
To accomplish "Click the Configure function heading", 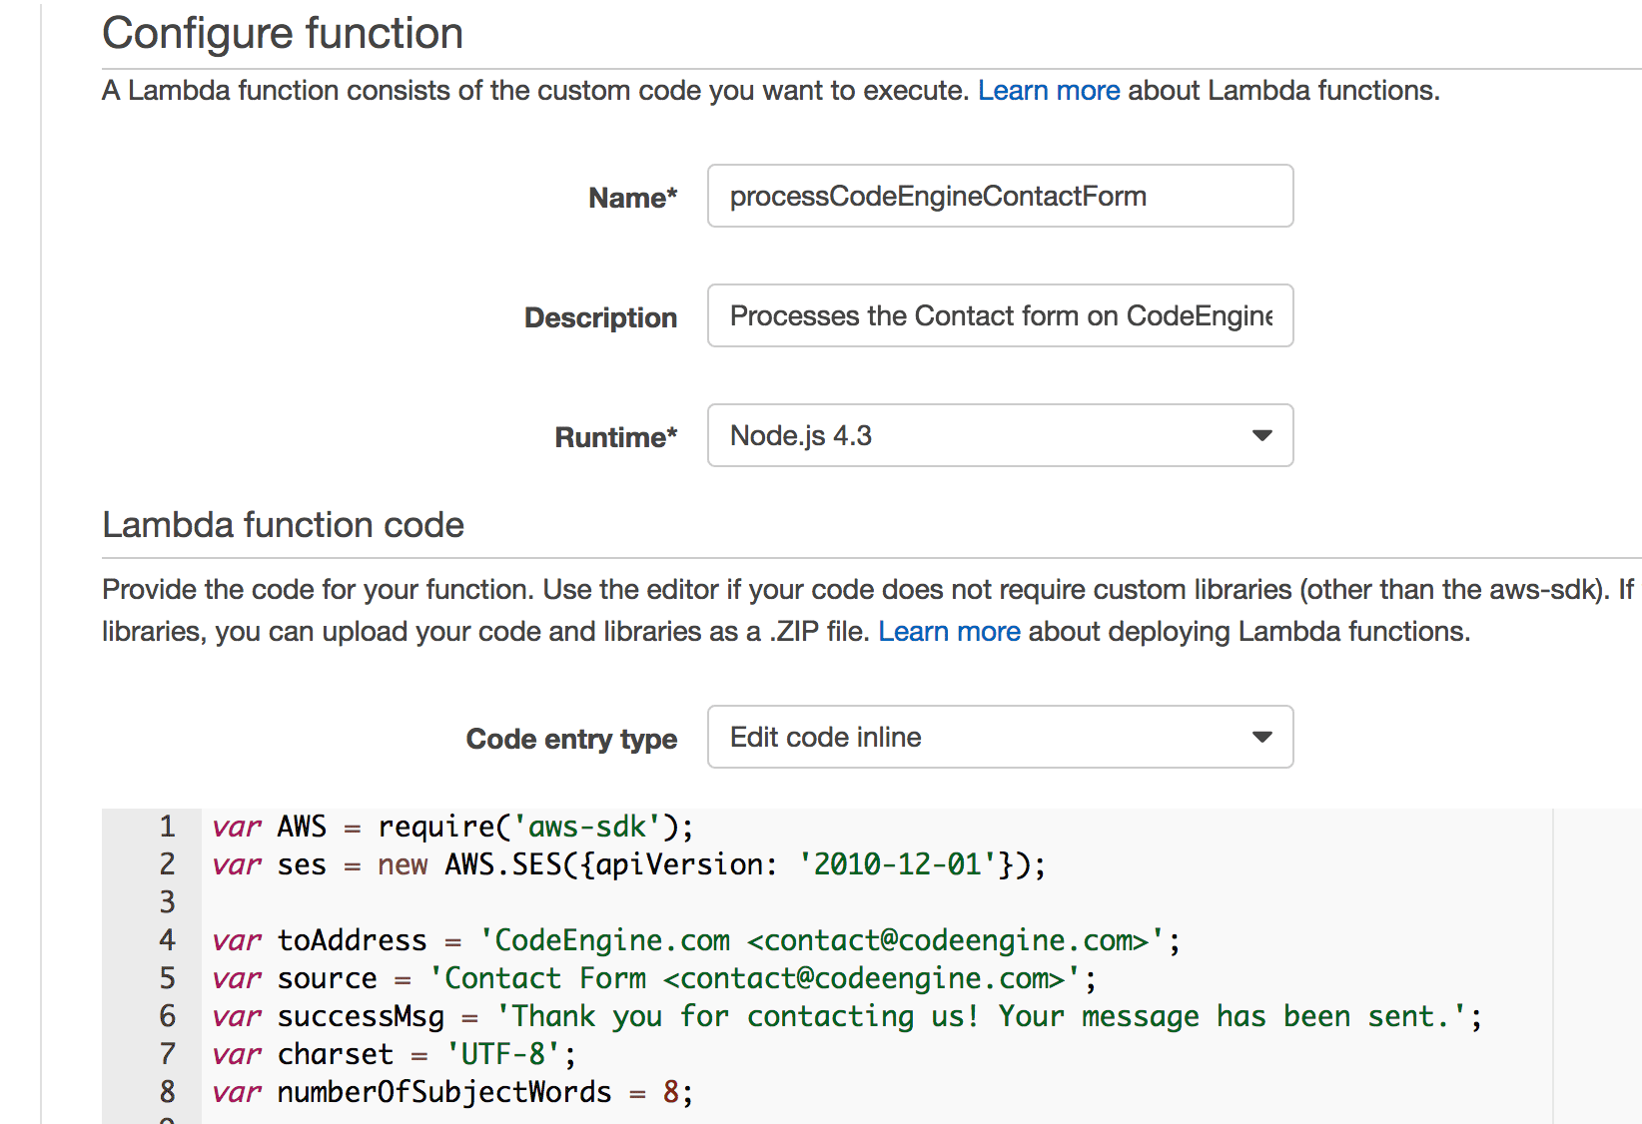I will (x=283, y=33).
